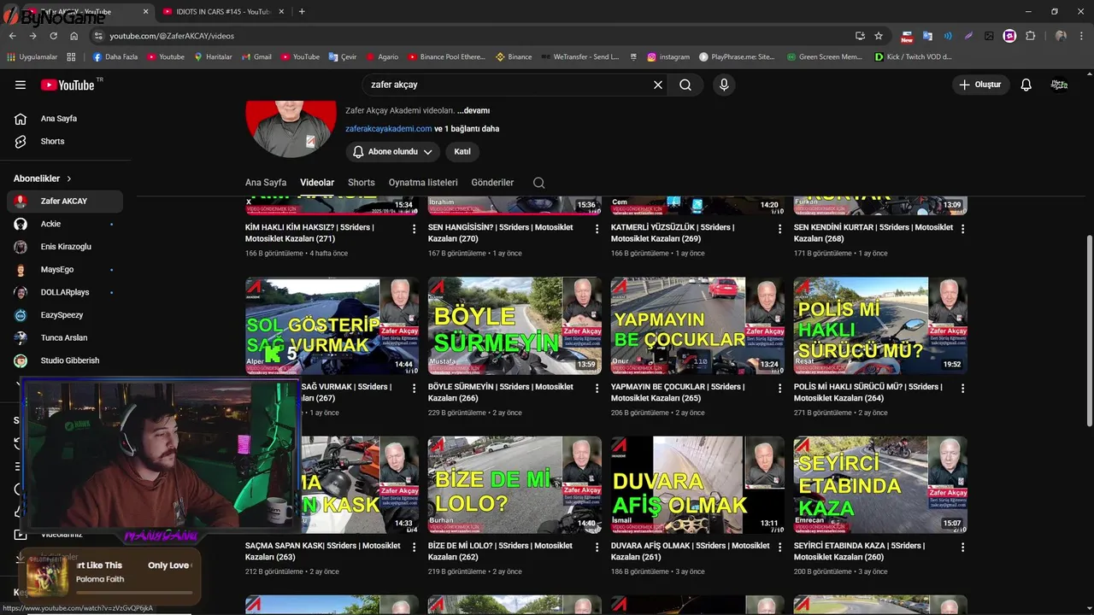The image size is (1094, 615).
Task: Open options for SEN HANGİSİSİN video
Action: click(x=597, y=229)
